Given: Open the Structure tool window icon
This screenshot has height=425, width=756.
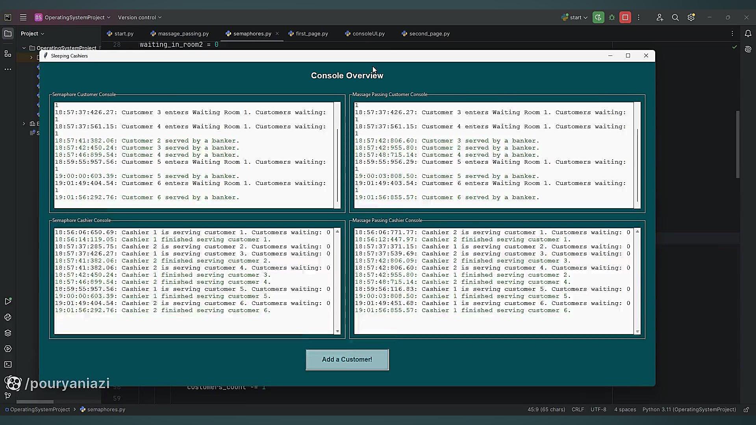Looking at the screenshot, I should point(8,54).
